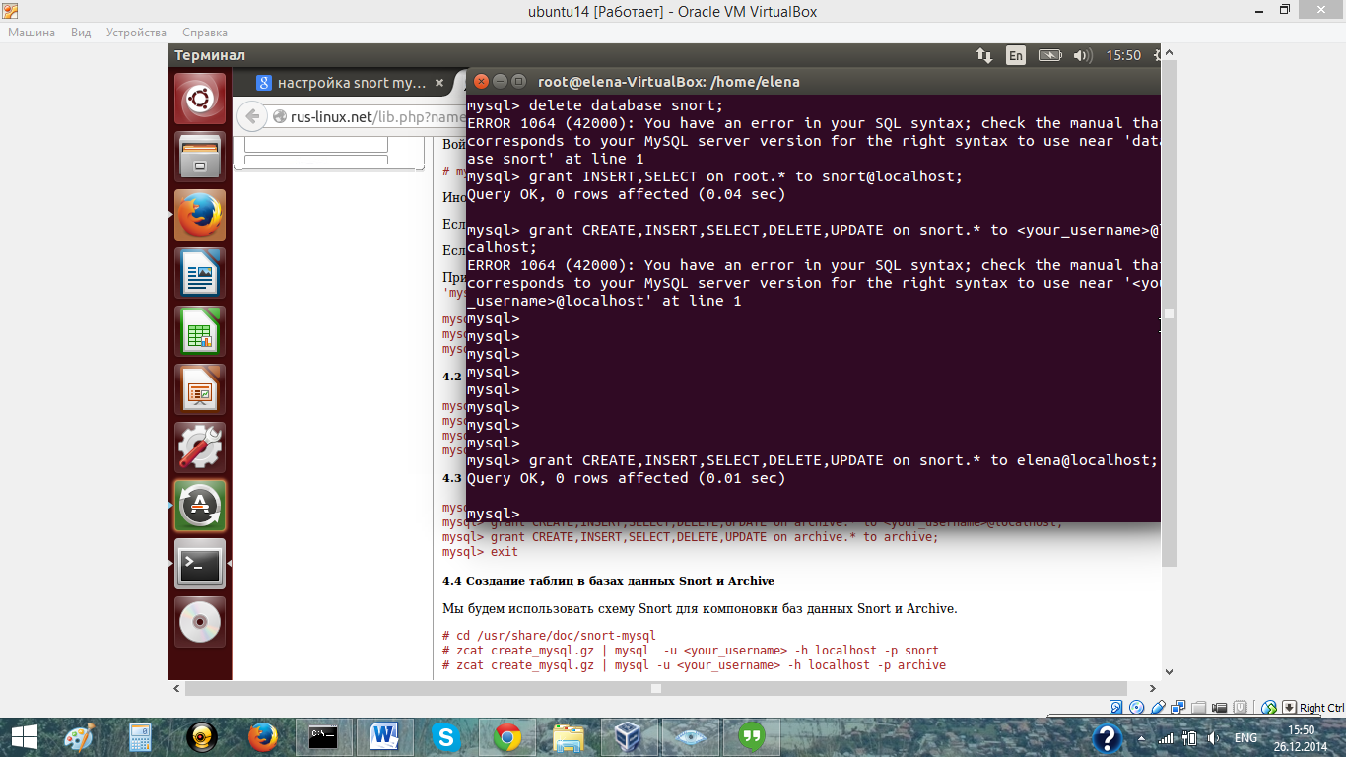Open Windows battery power tray icon
Screen dimensions: 1346x757
(x=1190, y=738)
